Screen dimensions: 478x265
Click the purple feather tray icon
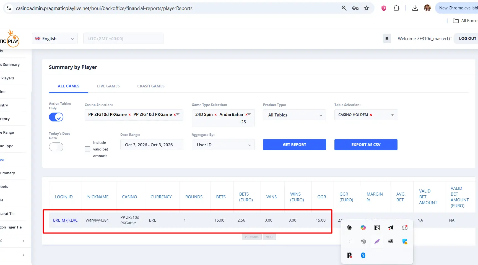[377, 241]
